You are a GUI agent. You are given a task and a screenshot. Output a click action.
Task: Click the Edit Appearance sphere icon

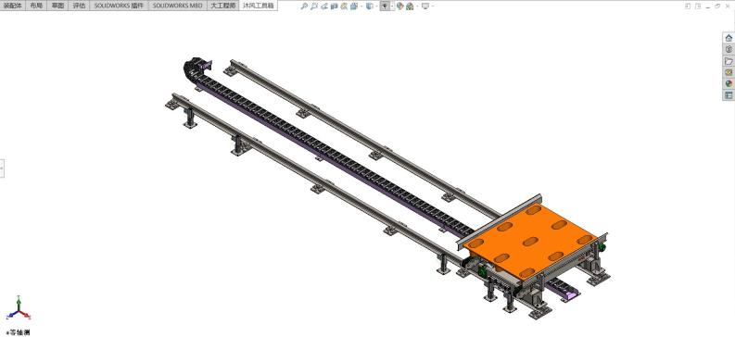pos(399,6)
